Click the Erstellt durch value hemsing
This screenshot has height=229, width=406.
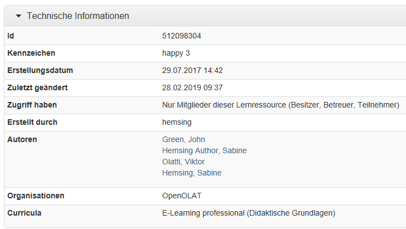coord(177,122)
